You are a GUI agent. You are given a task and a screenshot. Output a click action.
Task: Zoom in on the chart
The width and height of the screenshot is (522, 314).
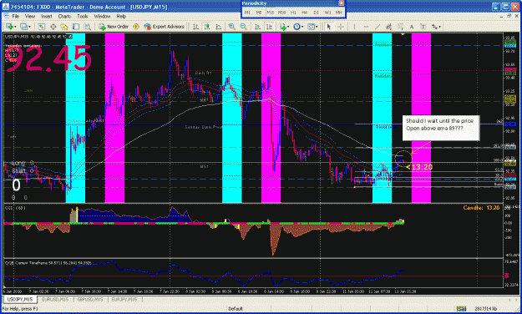pos(232,27)
